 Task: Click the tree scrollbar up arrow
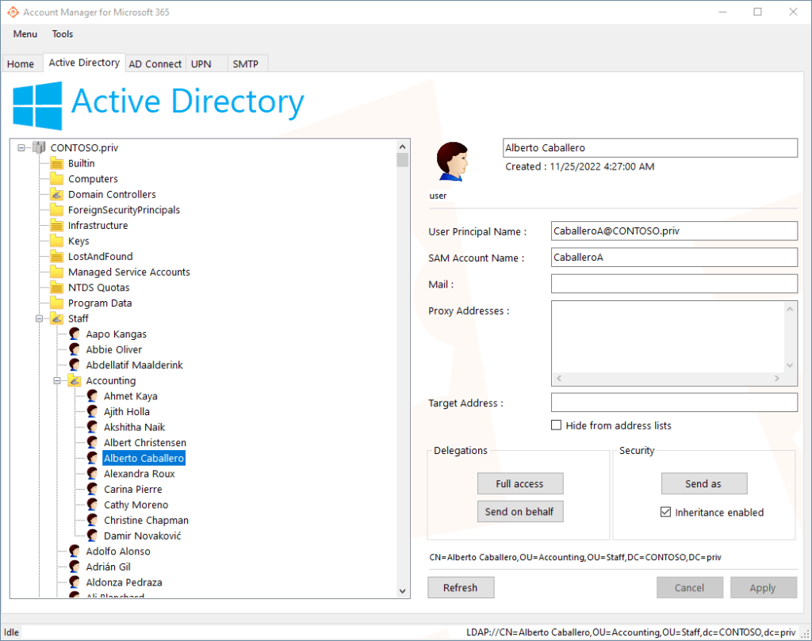402,147
